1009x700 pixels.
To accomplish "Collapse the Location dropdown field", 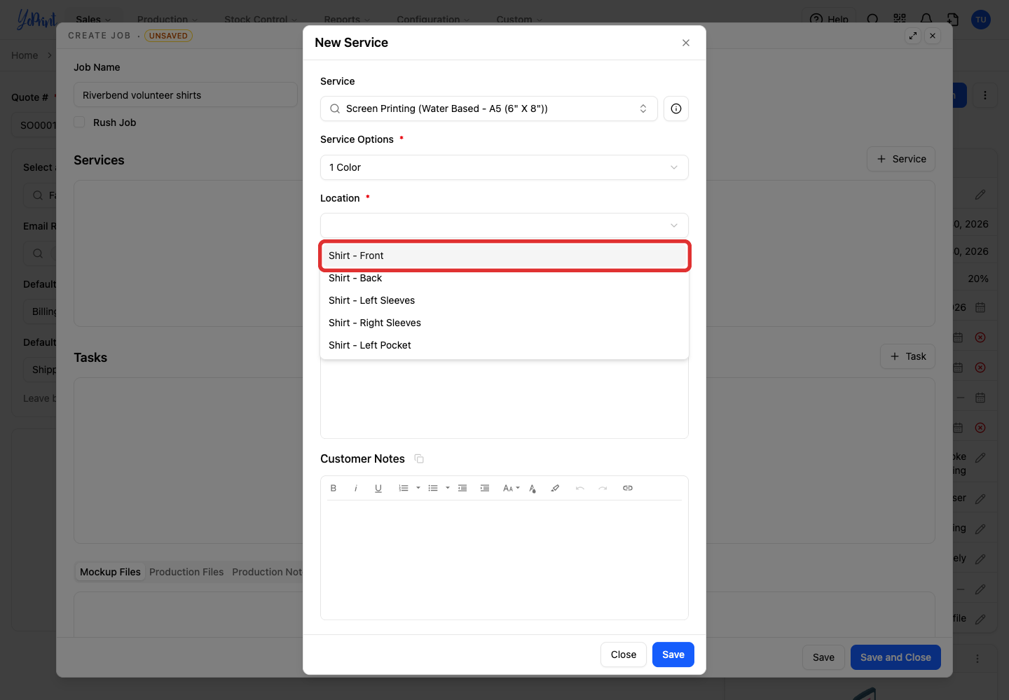I will 504,225.
